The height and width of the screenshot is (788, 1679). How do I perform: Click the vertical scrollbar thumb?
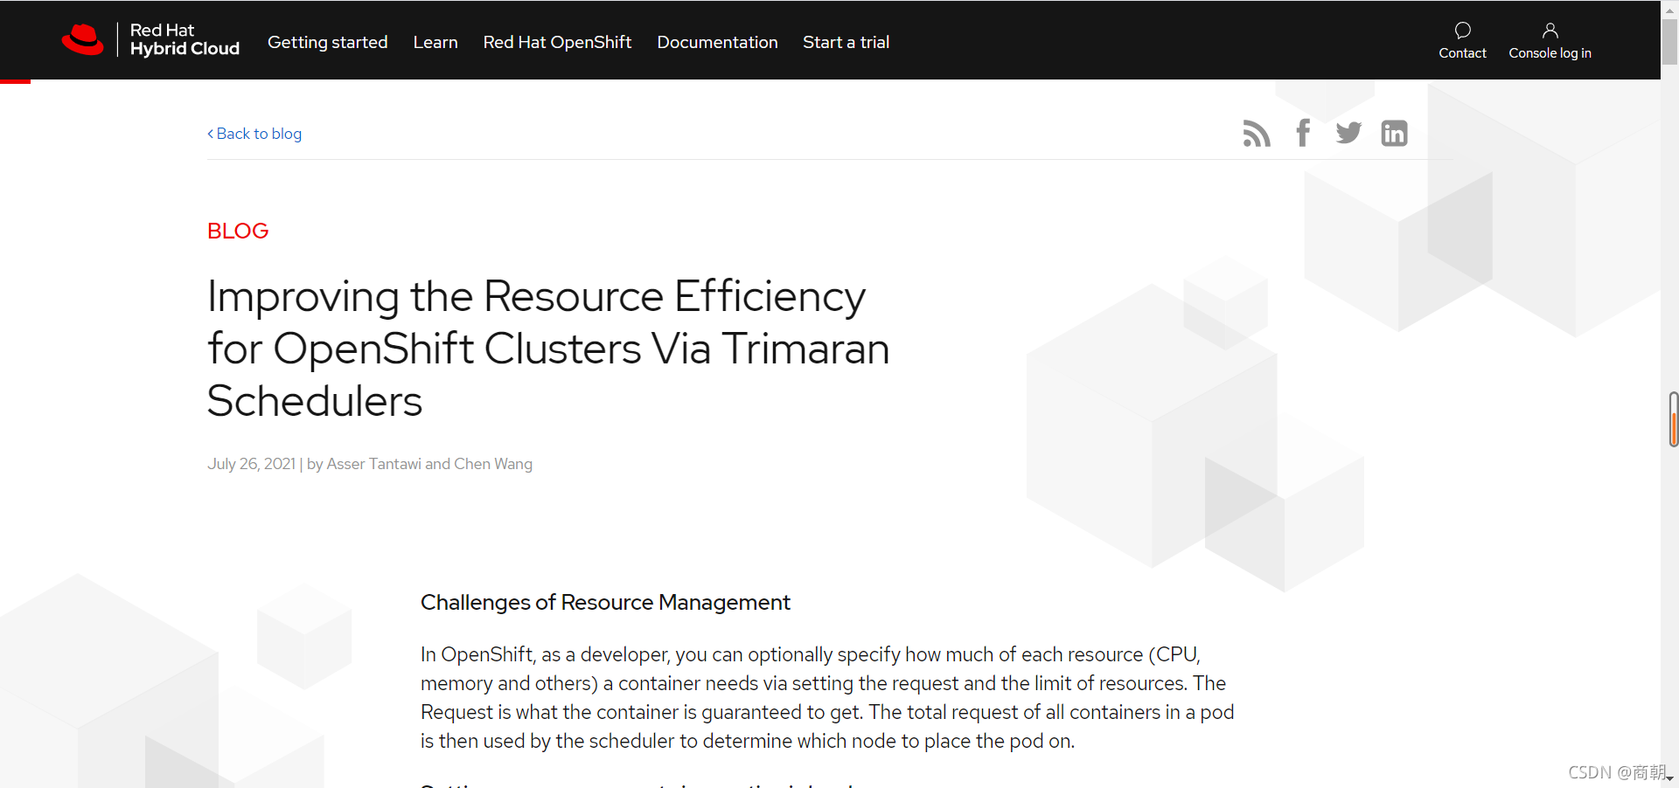[1669, 42]
